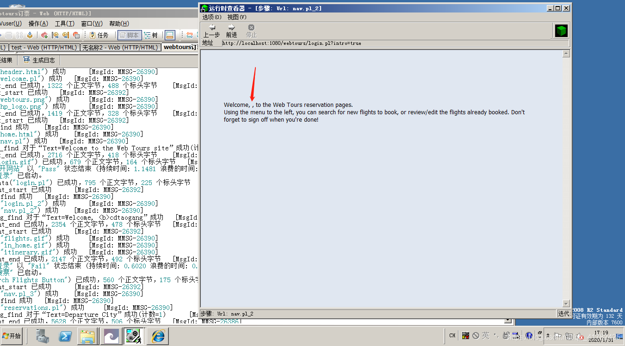Click log line with "Text=Welcome, <b>cdtaogang"
The width and height of the screenshot is (625, 346).
click(99, 217)
